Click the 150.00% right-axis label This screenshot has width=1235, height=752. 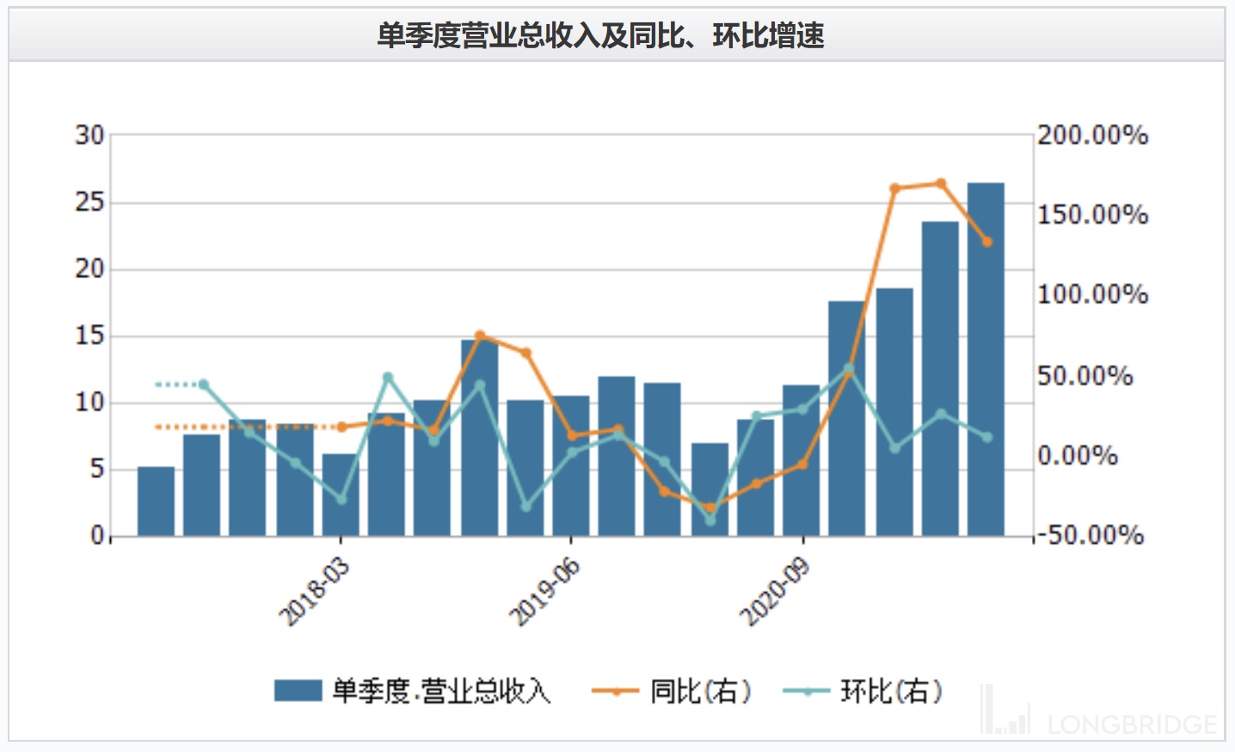pos(1092,214)
